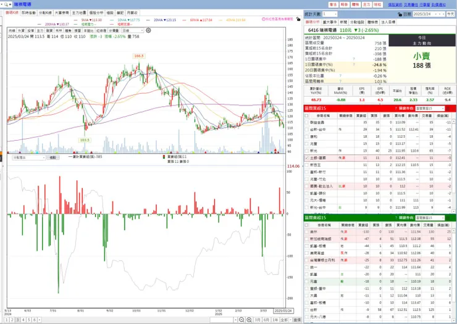Toggle the lock icon beside 日期
Viewport: 457px width, 324px height.
(x=400, y=14)
